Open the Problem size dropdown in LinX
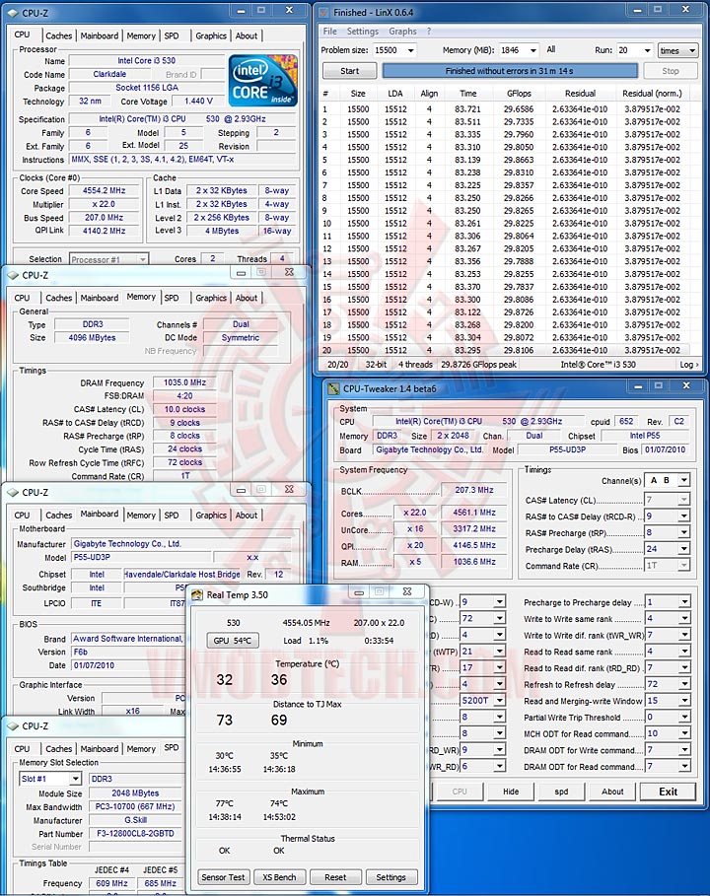Viewport: 710px width, 896px height. [410, 50]
